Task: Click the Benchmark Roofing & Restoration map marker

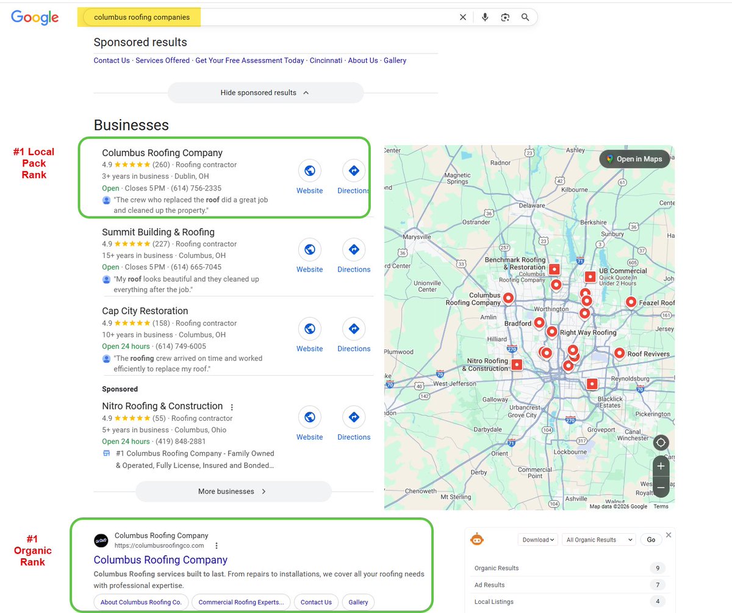Action: 554,269
